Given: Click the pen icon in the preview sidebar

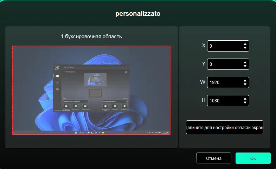Looking at the screenshot, I should [57, 82].
